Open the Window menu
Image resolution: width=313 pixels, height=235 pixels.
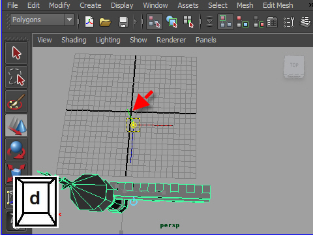coord(155,5)
